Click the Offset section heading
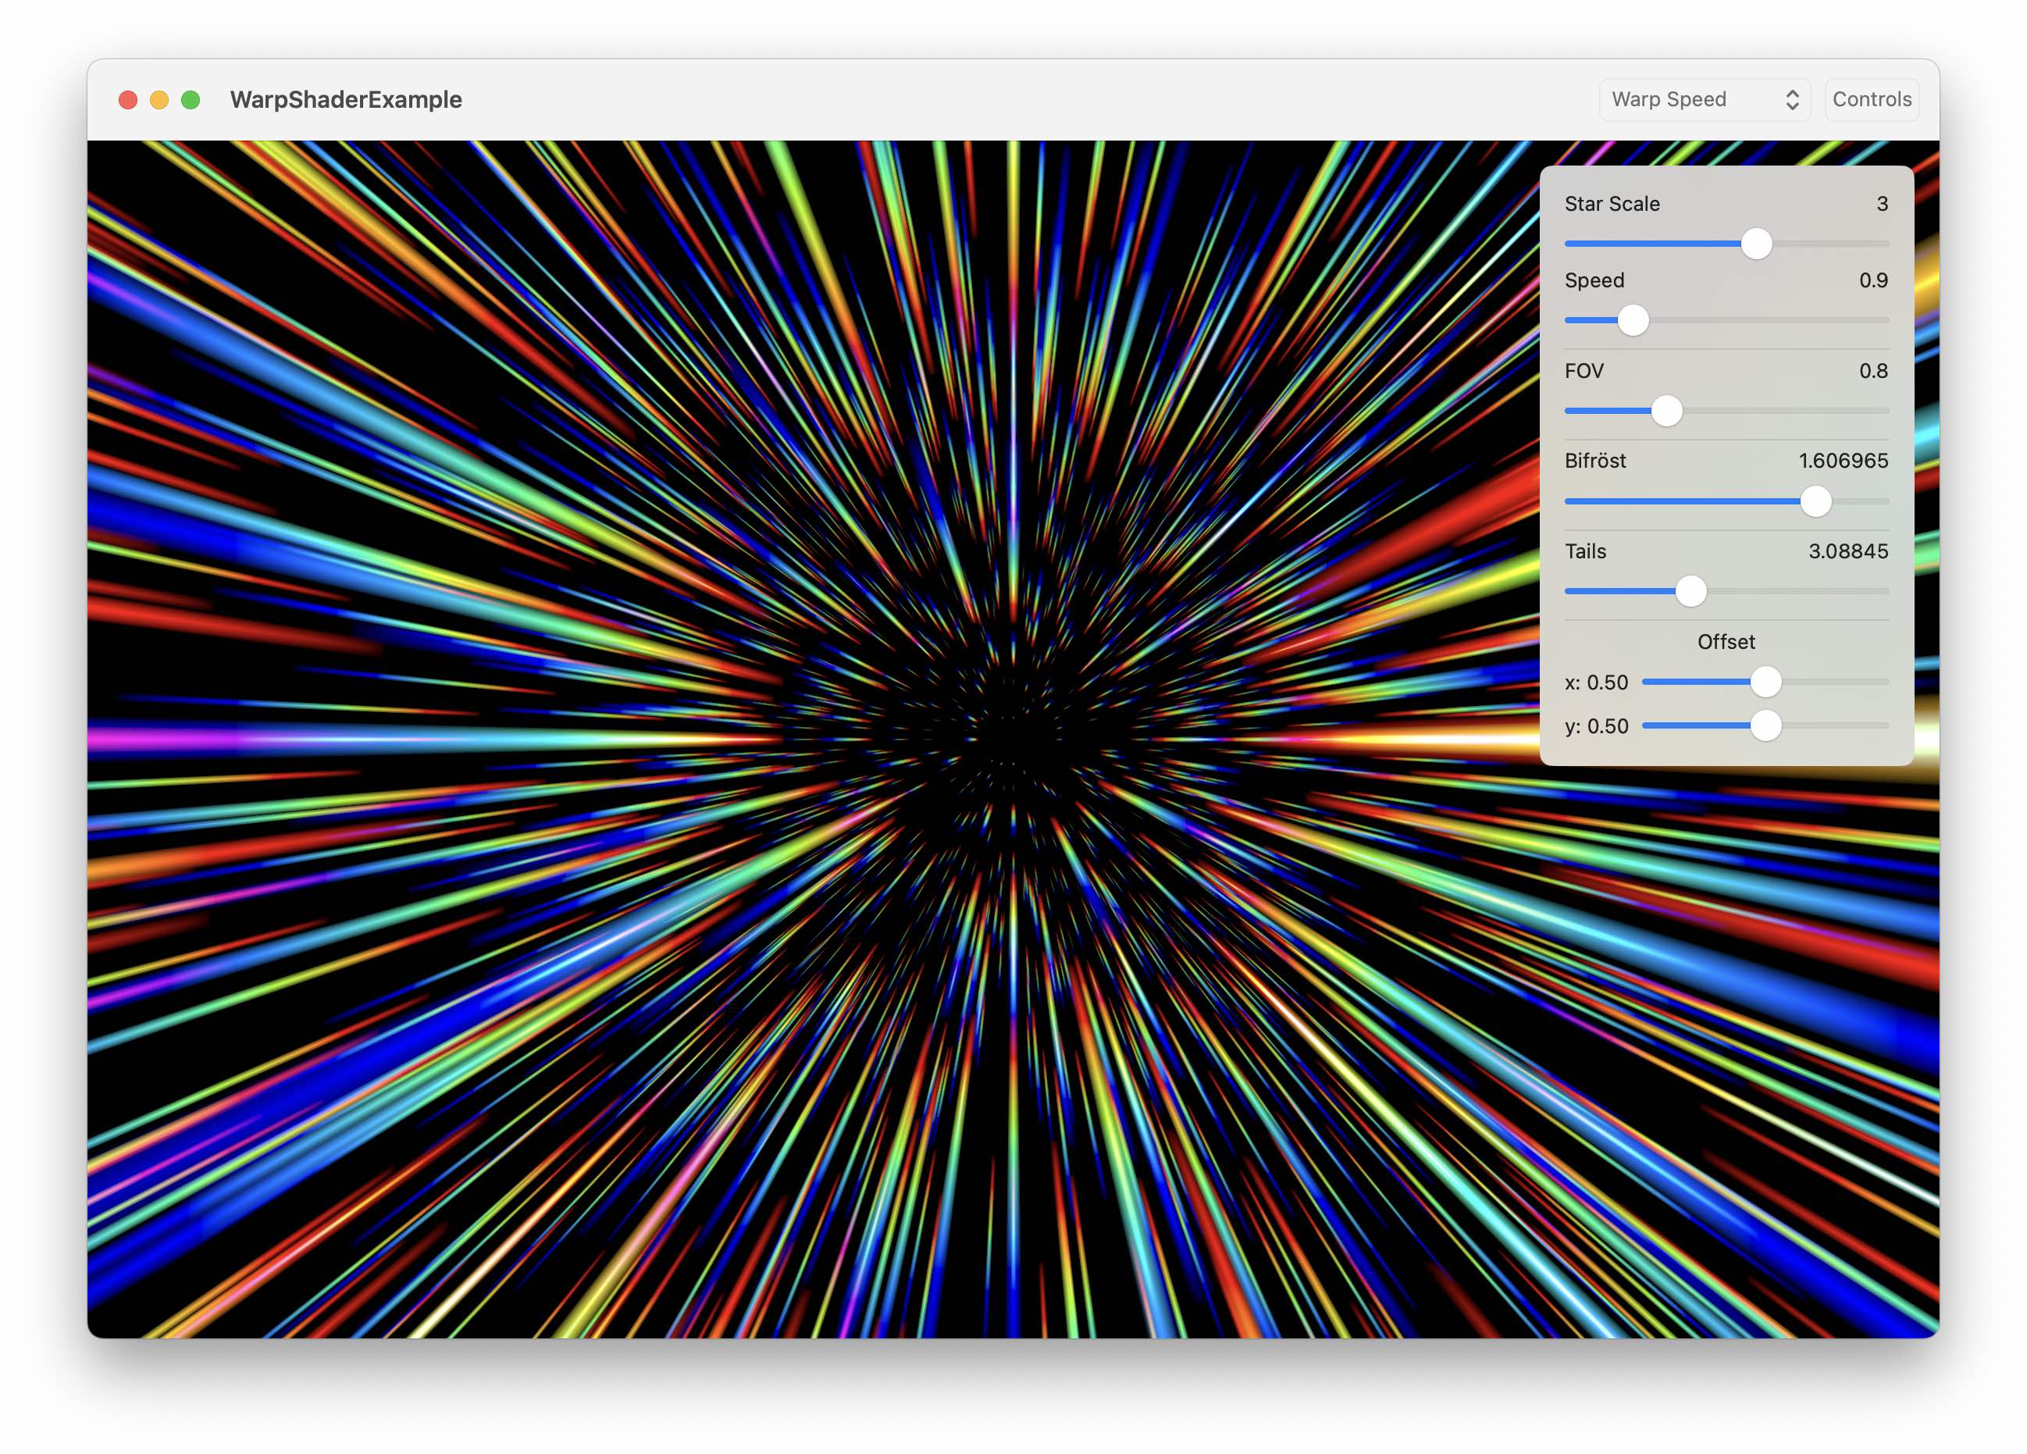The image size is (2027, 1454). click(x=1726, y=642)
